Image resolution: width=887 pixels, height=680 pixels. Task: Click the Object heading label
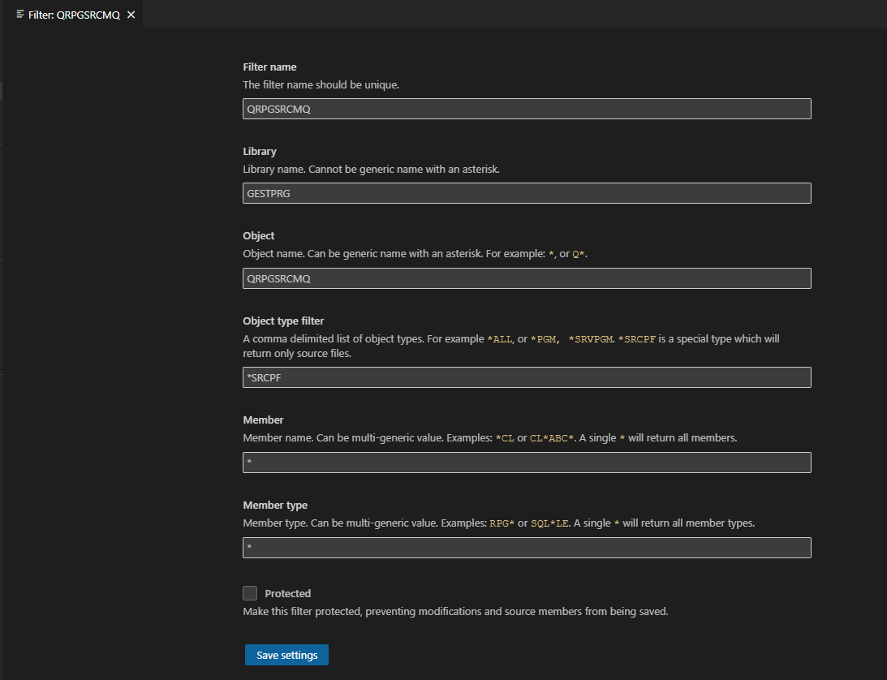(258, 235)
